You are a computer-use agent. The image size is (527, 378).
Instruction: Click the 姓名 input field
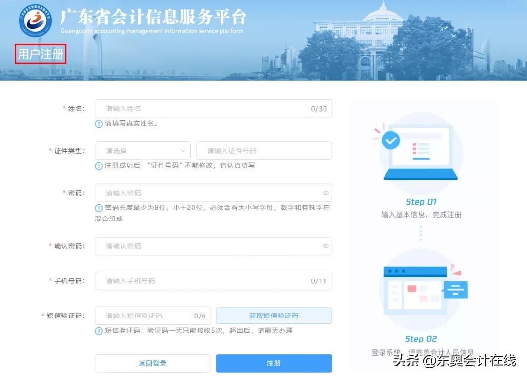coord(213,109)
